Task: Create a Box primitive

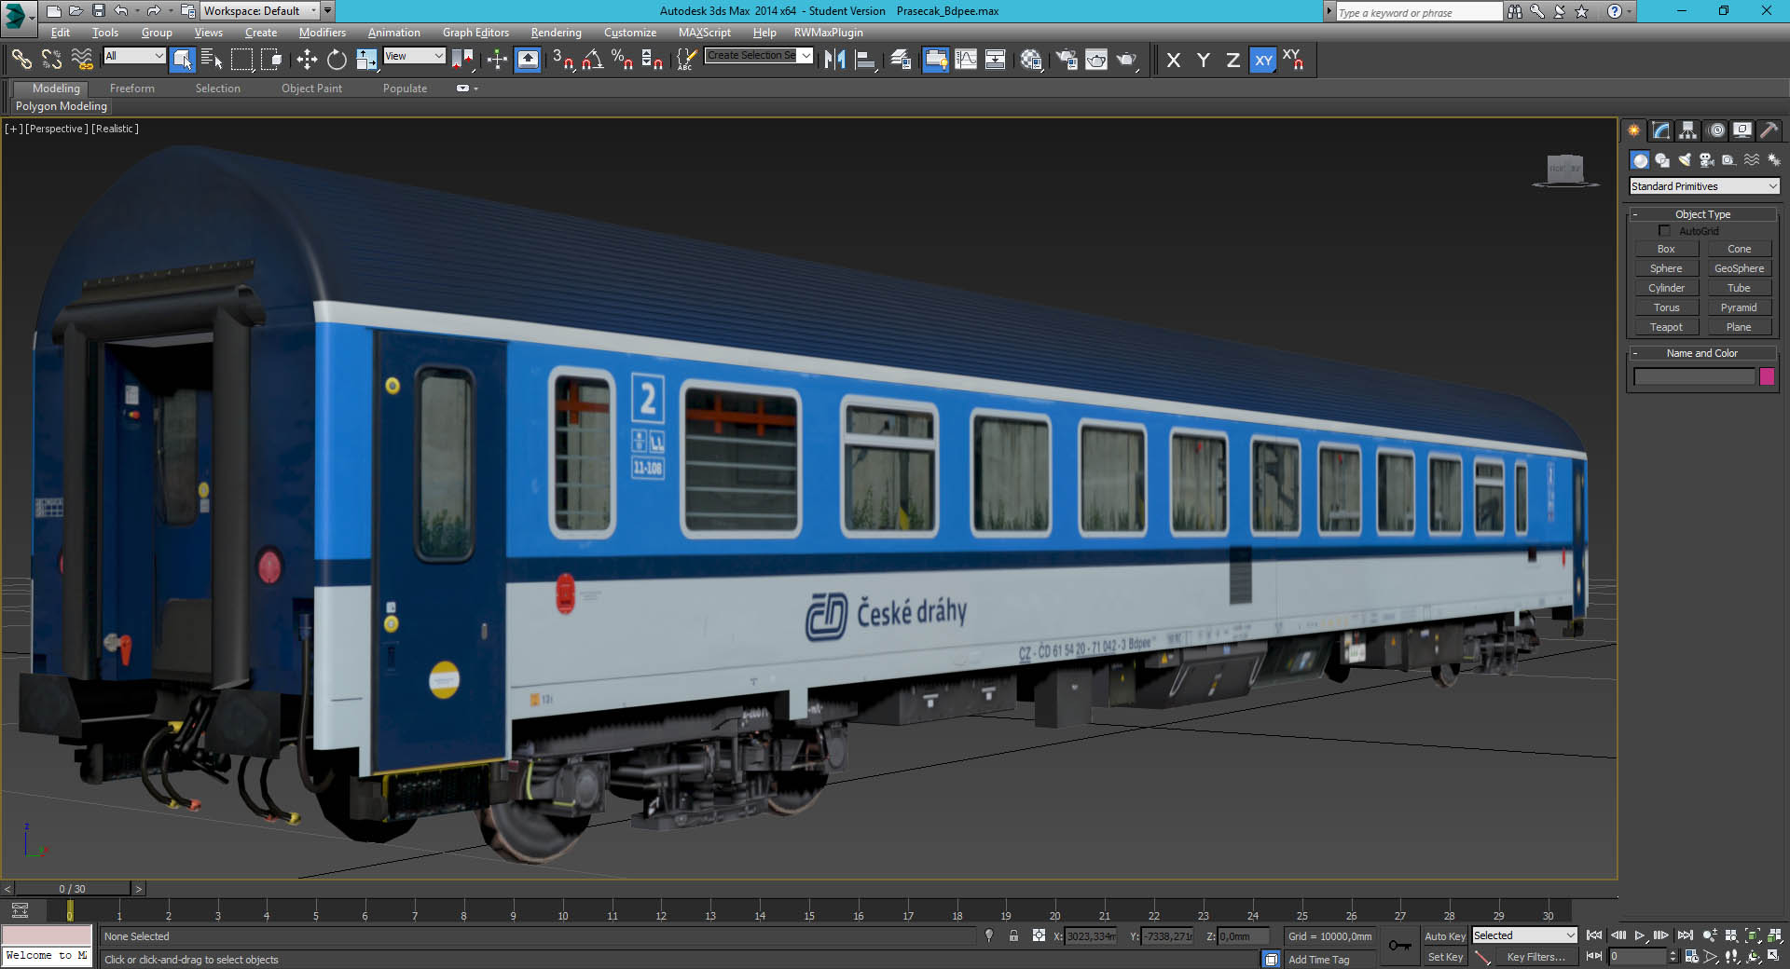Action: 1666,249
